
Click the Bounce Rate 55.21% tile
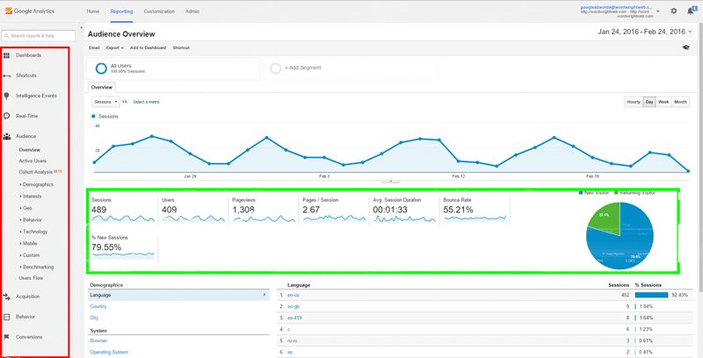[x=475, y=211]
